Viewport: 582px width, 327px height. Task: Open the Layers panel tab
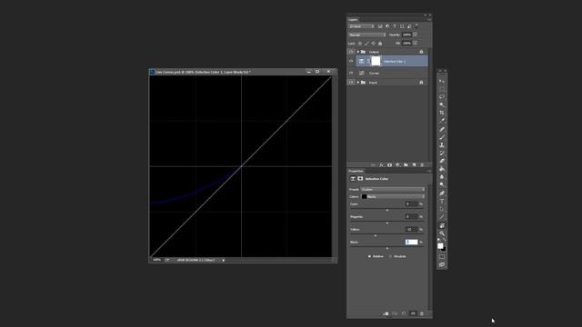[x=354, y=19]
